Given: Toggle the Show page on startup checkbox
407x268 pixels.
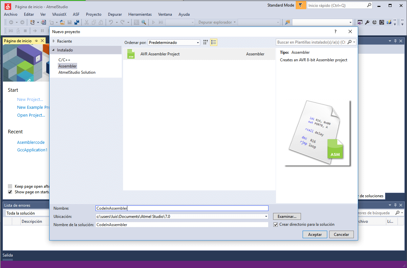Looking at the screenshot, I should pos(10,192).
